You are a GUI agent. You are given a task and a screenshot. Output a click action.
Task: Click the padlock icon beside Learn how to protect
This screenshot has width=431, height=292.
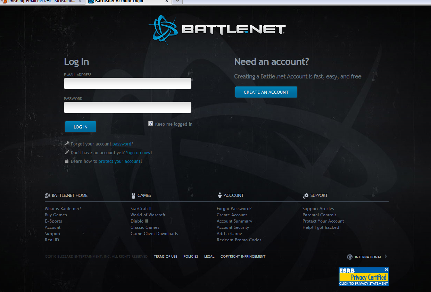[x=67, y=161]
